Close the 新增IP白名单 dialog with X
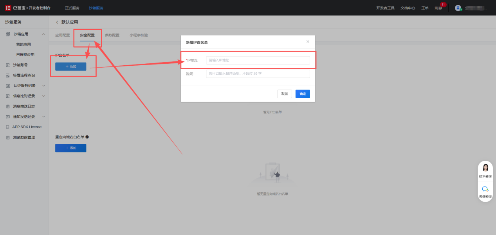 (308, 41)
